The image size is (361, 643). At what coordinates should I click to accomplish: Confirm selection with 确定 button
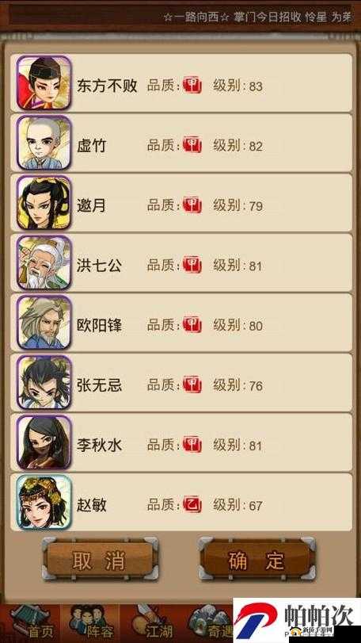click(x=257, y=559)
